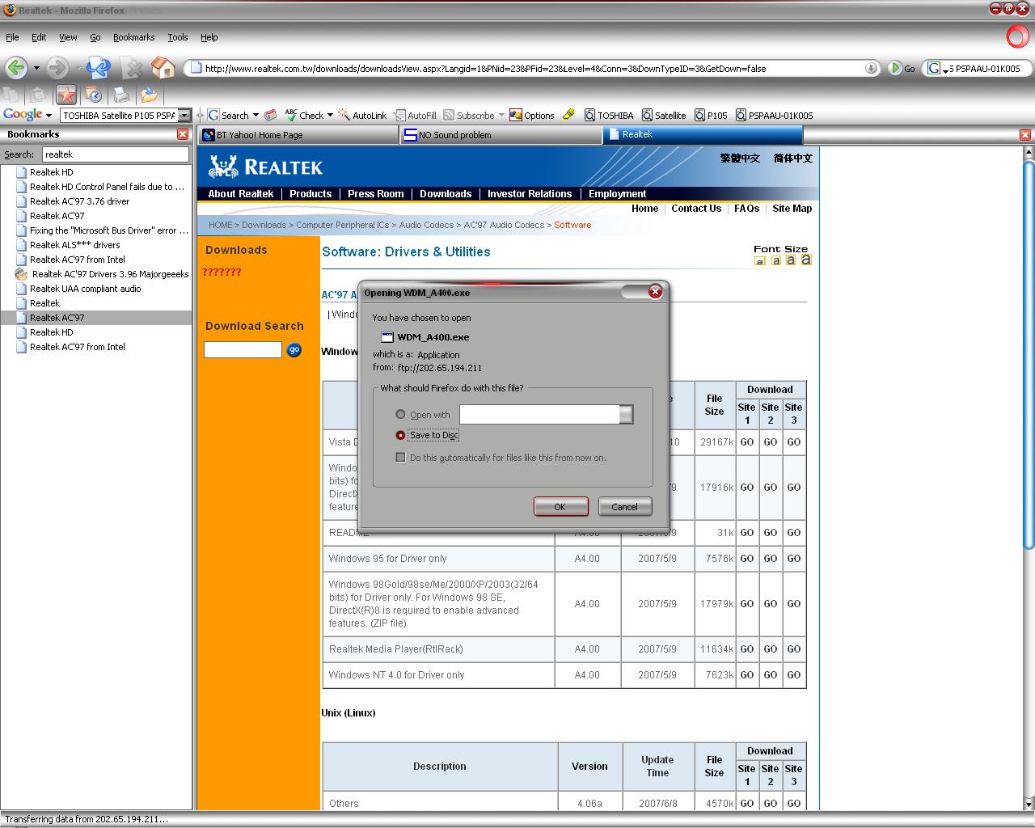The height and width of the screenshot is (828, 1035).
Task: Click Site 2 GO for Realtek Media Player
Action: (771, 649)
